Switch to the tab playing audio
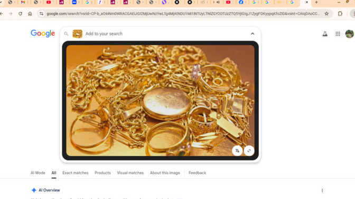 [x=217, y=2]
